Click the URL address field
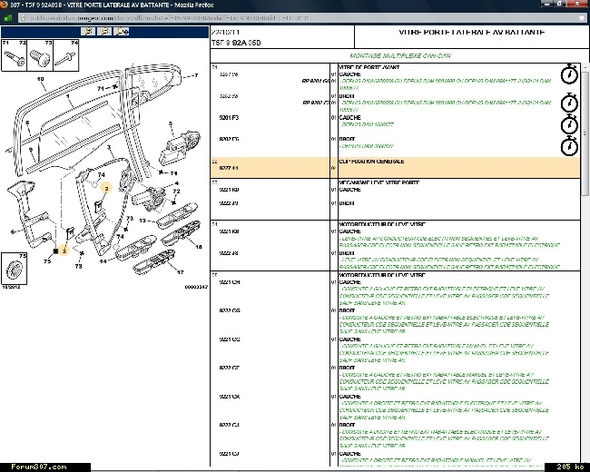This screenshot has height=472, width=590. pyautogui.click(x=300, y=17)
